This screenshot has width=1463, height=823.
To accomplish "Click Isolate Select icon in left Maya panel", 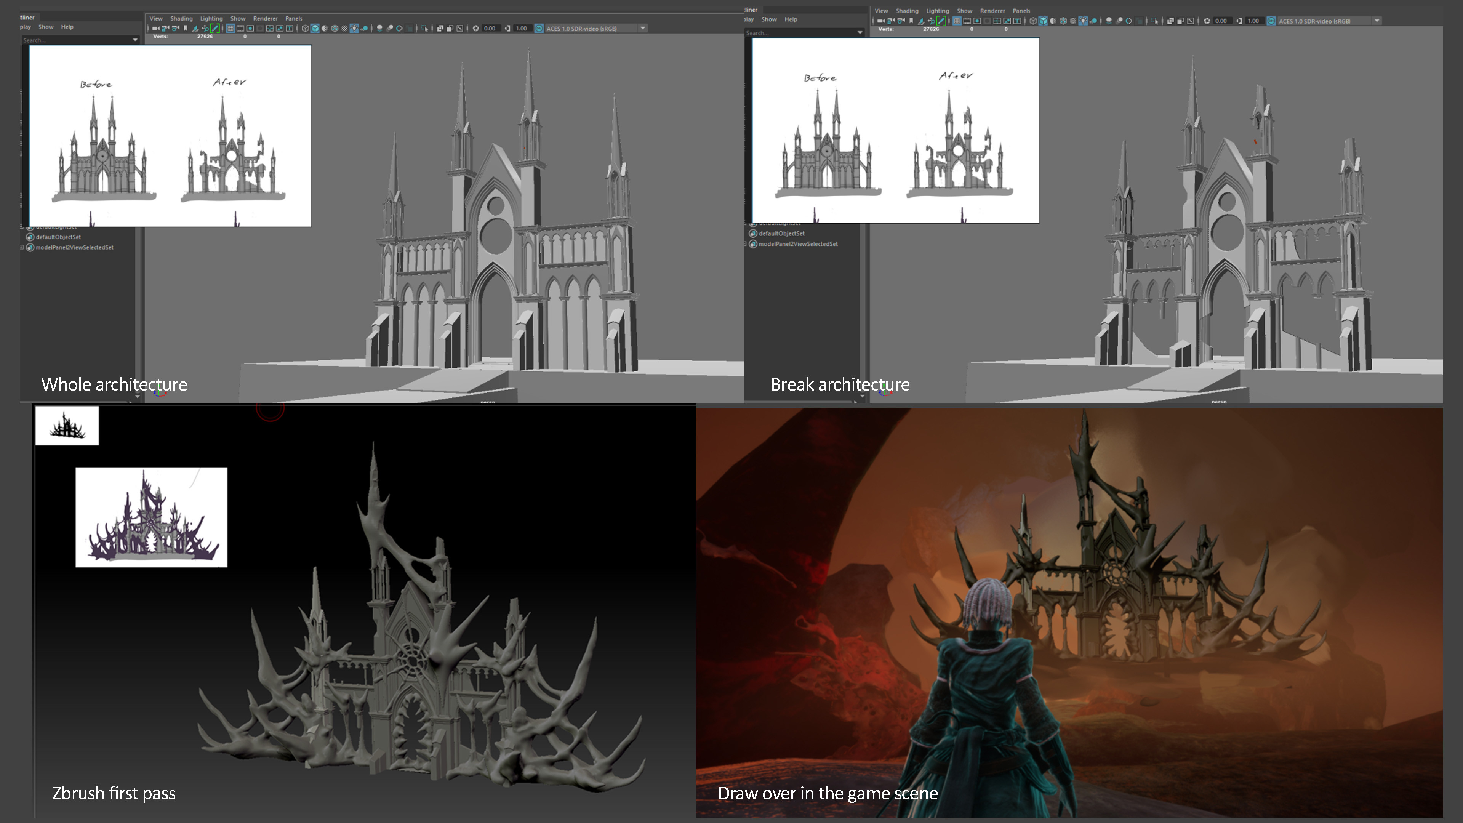I will 425,29.
